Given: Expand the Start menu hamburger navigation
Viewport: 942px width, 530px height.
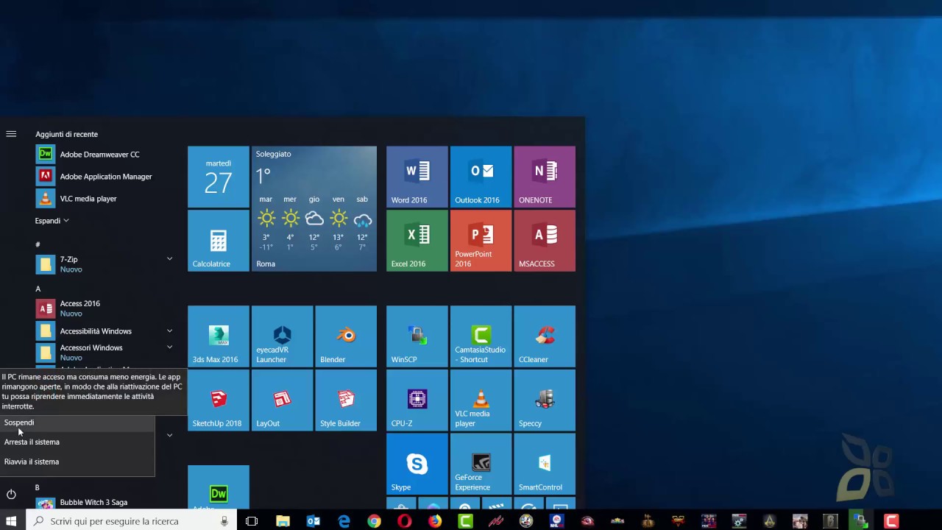Looking at the screenshot, I should point(11,134).
